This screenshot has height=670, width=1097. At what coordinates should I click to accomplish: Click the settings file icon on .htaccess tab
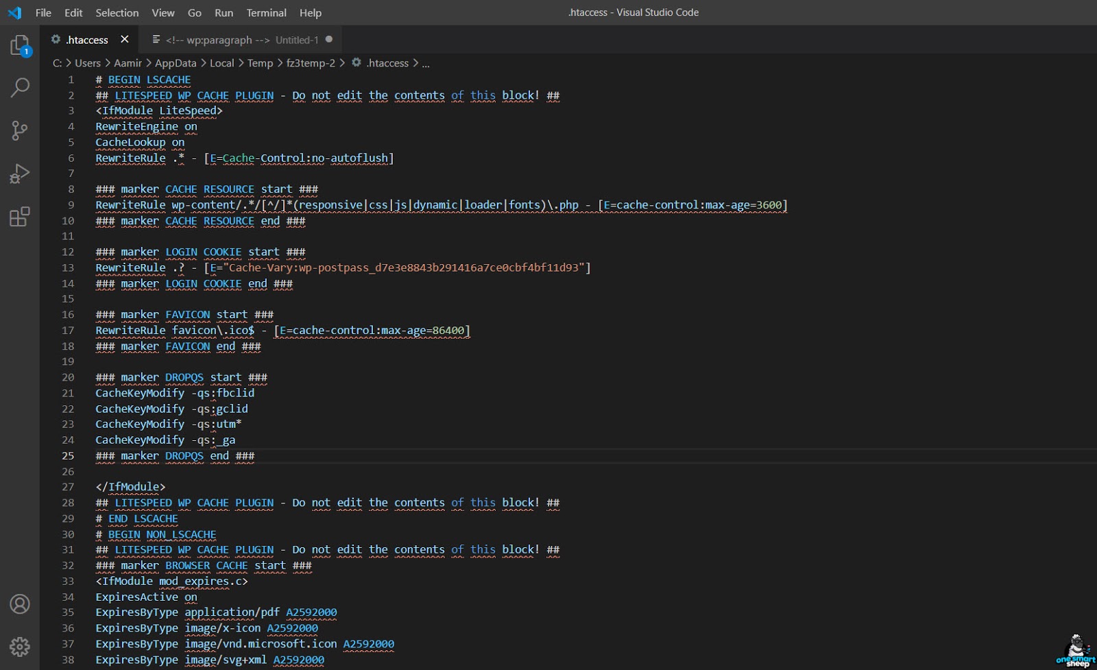pyautogui.click(x=56, y=39)
